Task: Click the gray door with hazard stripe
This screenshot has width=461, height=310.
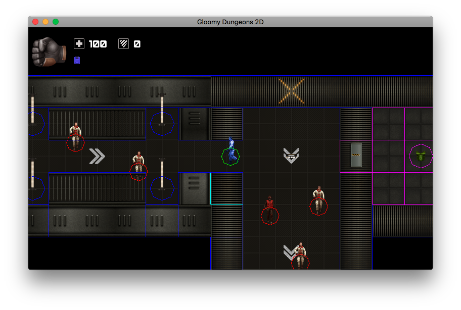Action: [356, 156]
